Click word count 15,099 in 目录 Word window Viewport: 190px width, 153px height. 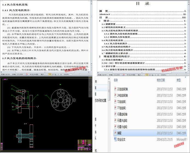pyautogui.click(x=114, y=75)
